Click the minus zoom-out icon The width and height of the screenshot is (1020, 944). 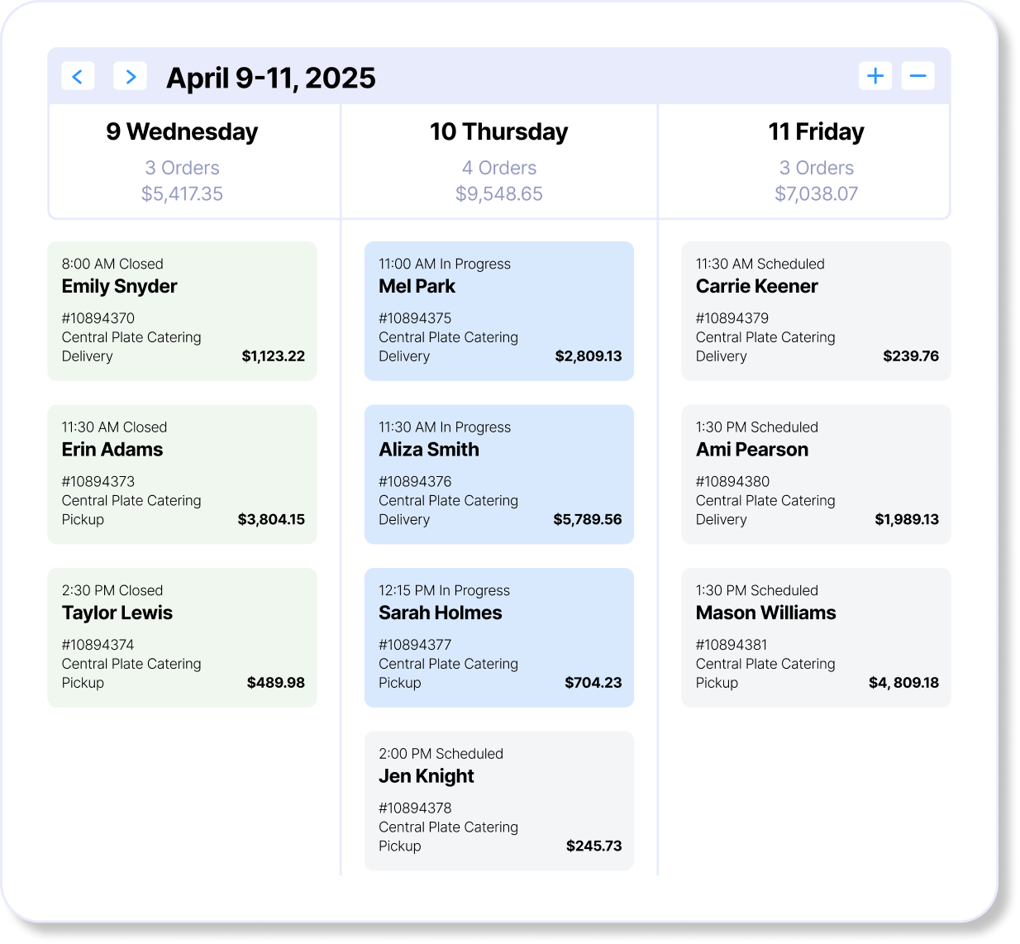918,76
